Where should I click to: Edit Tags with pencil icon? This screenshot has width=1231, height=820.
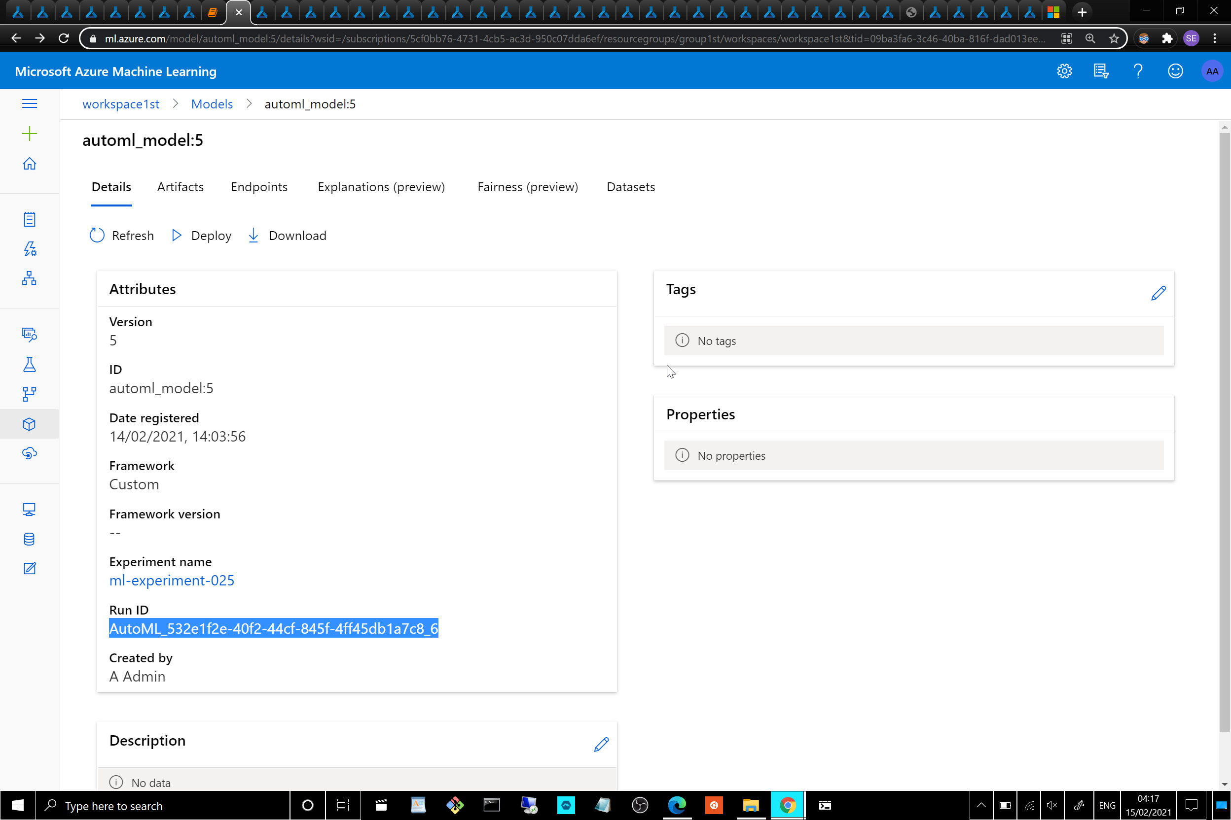pos(1158,293)
